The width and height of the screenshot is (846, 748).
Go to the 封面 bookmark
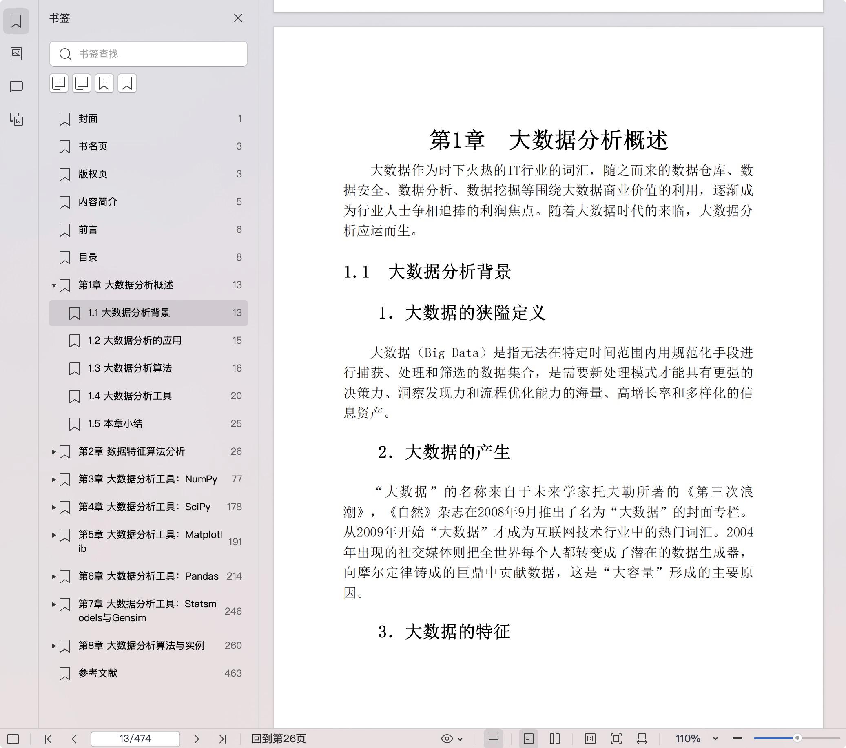coord(148,119)
